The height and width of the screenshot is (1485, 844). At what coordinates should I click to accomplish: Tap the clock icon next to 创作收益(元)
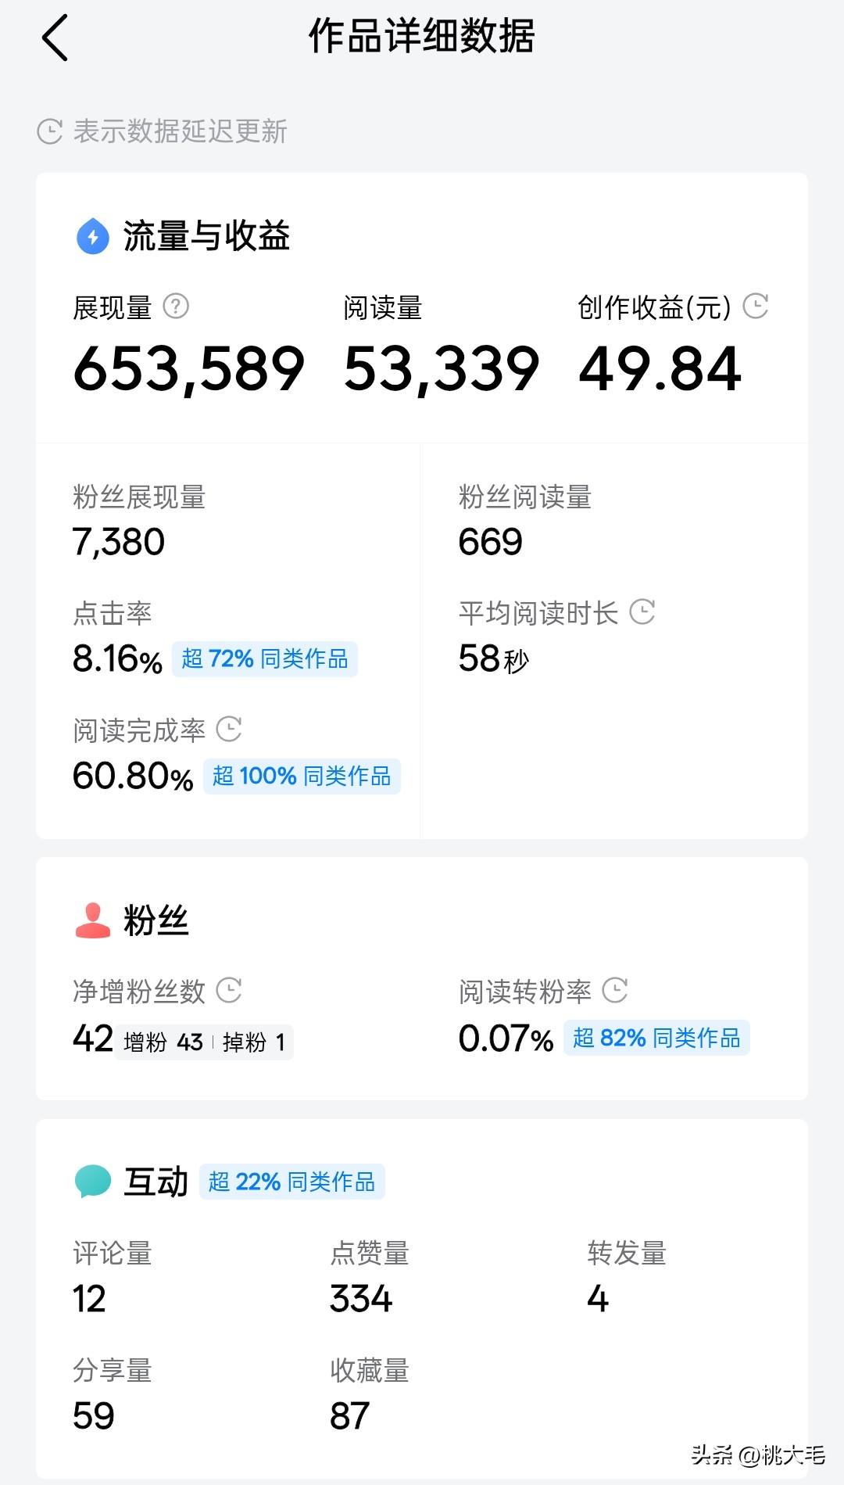(x=756, y=307)
